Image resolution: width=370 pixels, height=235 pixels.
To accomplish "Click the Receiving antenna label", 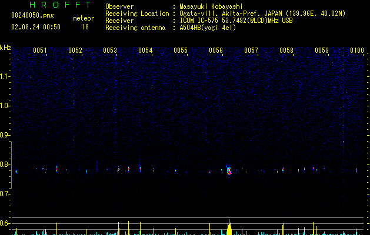I will tap(135, 28).
